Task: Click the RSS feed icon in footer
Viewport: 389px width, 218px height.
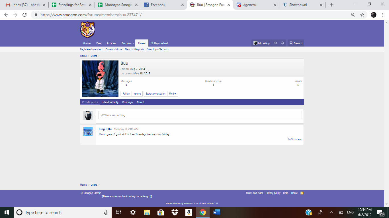Action: pyautogui.click(x=302, y=193)
